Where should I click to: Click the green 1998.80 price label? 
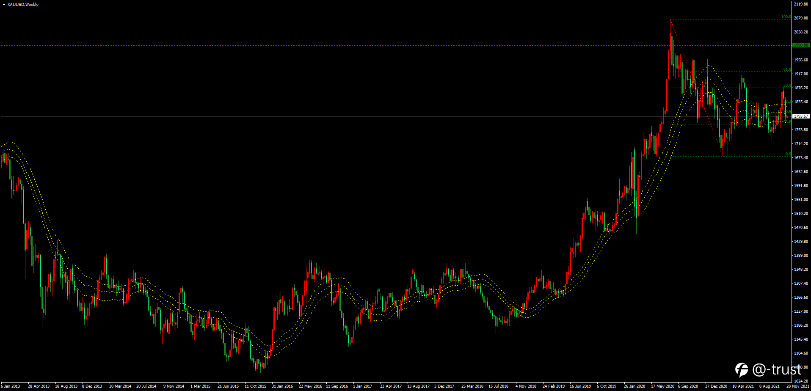[x=801, y=45]
